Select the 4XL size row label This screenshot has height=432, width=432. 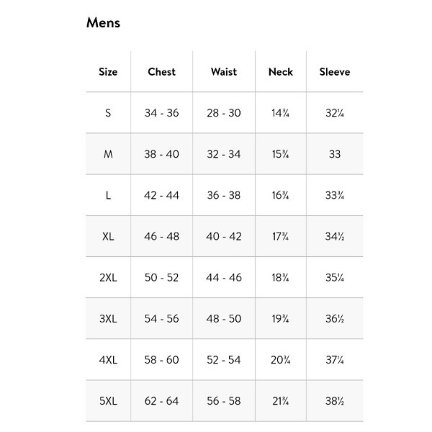108,359
